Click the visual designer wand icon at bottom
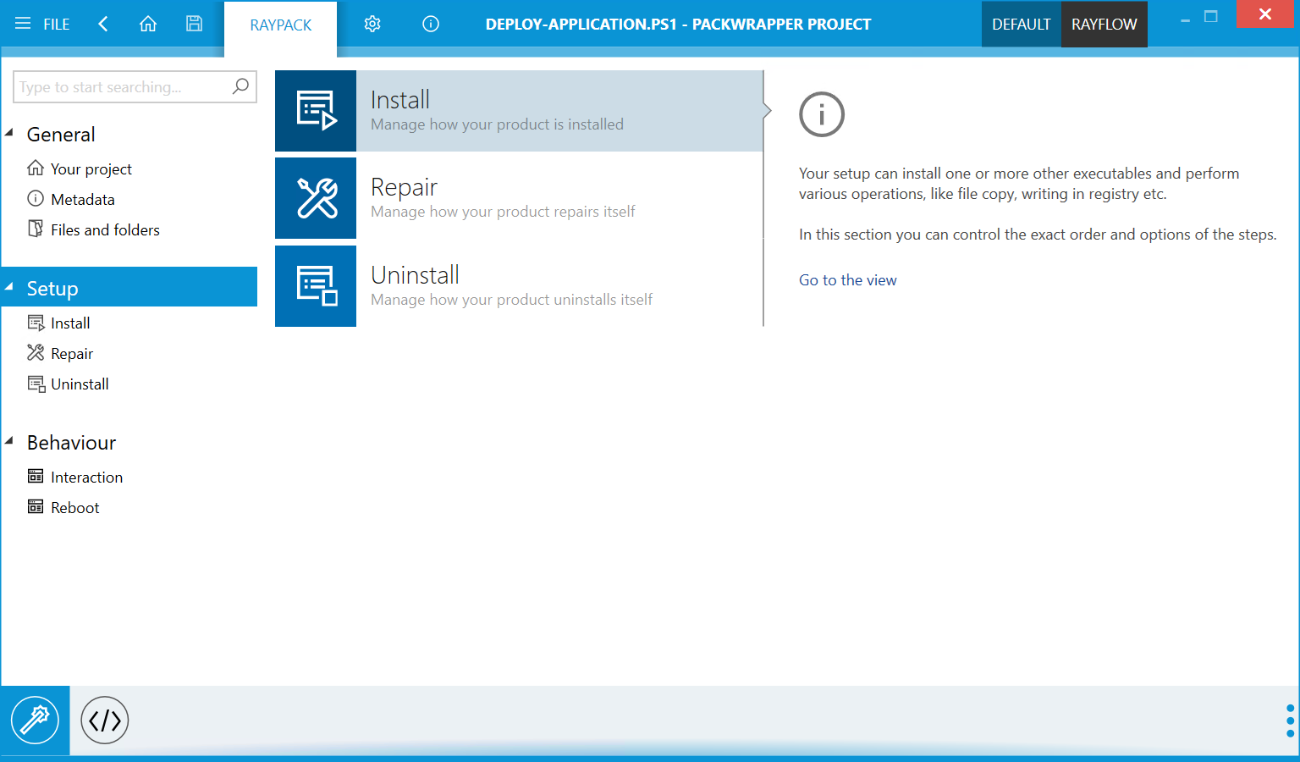Image resolution: width=1300 pixels, height=762 pixels. [35, 721]
